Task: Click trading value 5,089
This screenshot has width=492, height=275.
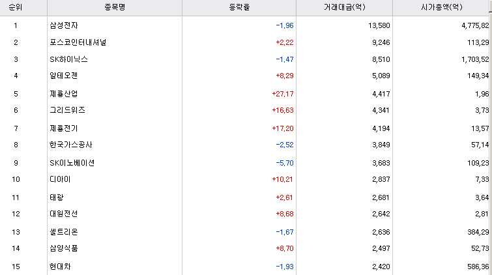Action: pos(381,76)
